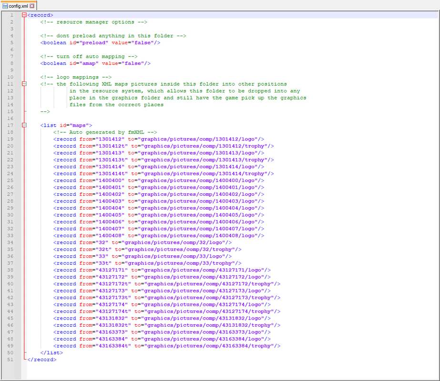Click the record from="33" line

pyautogui.click(x=142, y=256)
